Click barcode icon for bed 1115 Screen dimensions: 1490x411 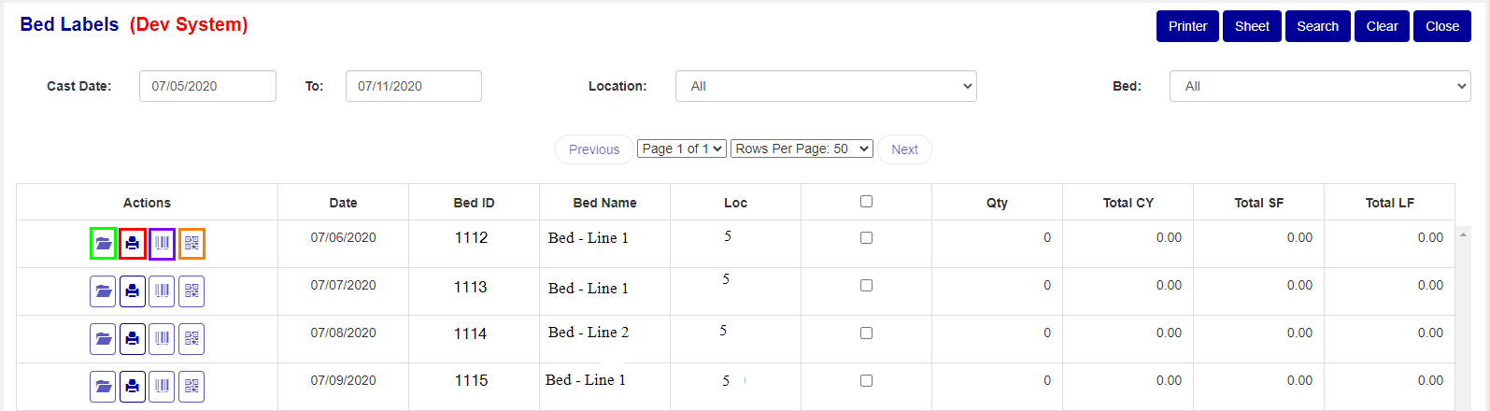coord(162,386)
